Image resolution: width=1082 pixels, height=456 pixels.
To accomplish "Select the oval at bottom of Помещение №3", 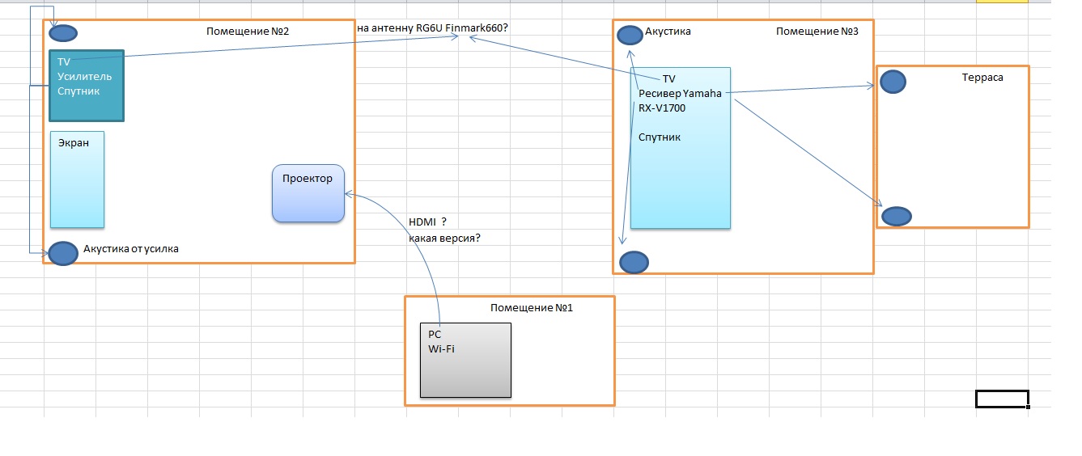I will pos(634,262).
